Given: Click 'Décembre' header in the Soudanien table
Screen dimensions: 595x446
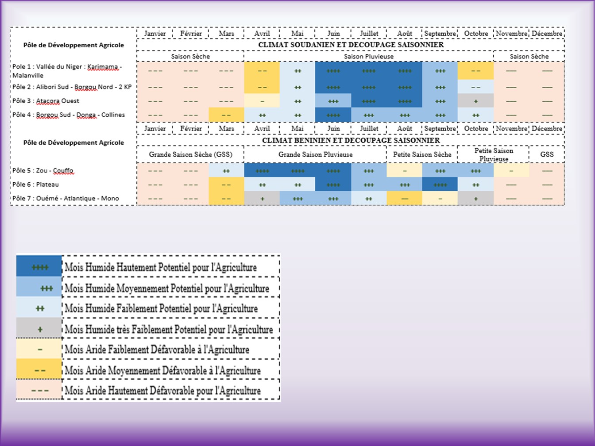Looking at the screenshot, I should tap(547, 34).
